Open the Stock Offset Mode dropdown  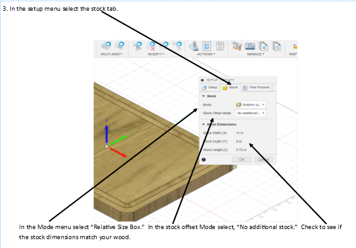(250, 113)
